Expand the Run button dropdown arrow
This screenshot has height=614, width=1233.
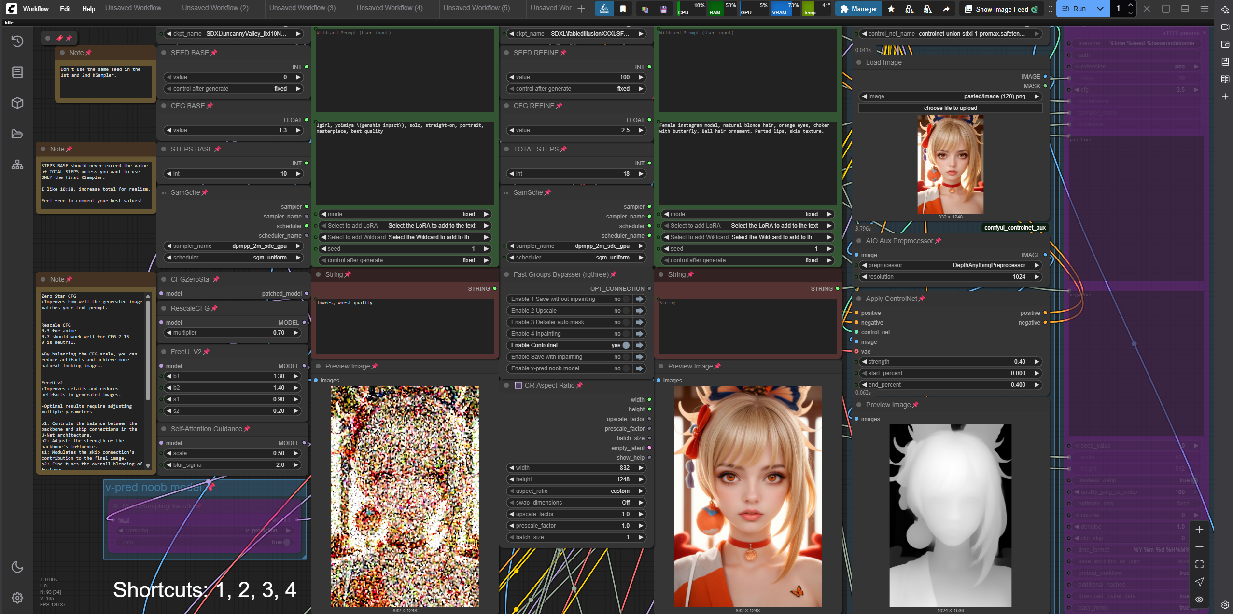[x=1100, y=9]
